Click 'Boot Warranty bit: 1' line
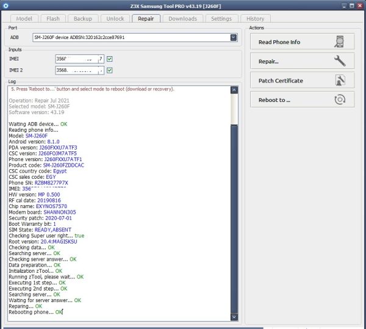 (x=32, y=224)
